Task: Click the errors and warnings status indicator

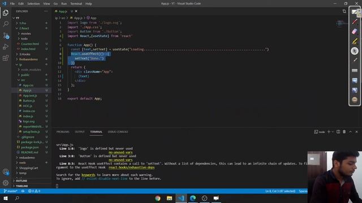Action: (34, 191)
